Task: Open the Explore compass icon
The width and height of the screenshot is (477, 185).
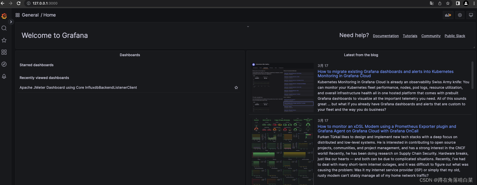Action: [x=4, y=64]
